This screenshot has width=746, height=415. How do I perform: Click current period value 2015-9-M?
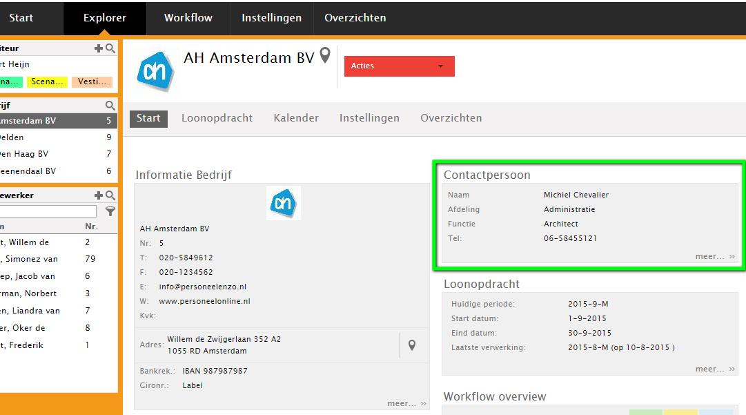point(588,304)
